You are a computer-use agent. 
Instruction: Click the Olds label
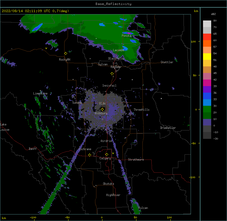tap(102, 103)
